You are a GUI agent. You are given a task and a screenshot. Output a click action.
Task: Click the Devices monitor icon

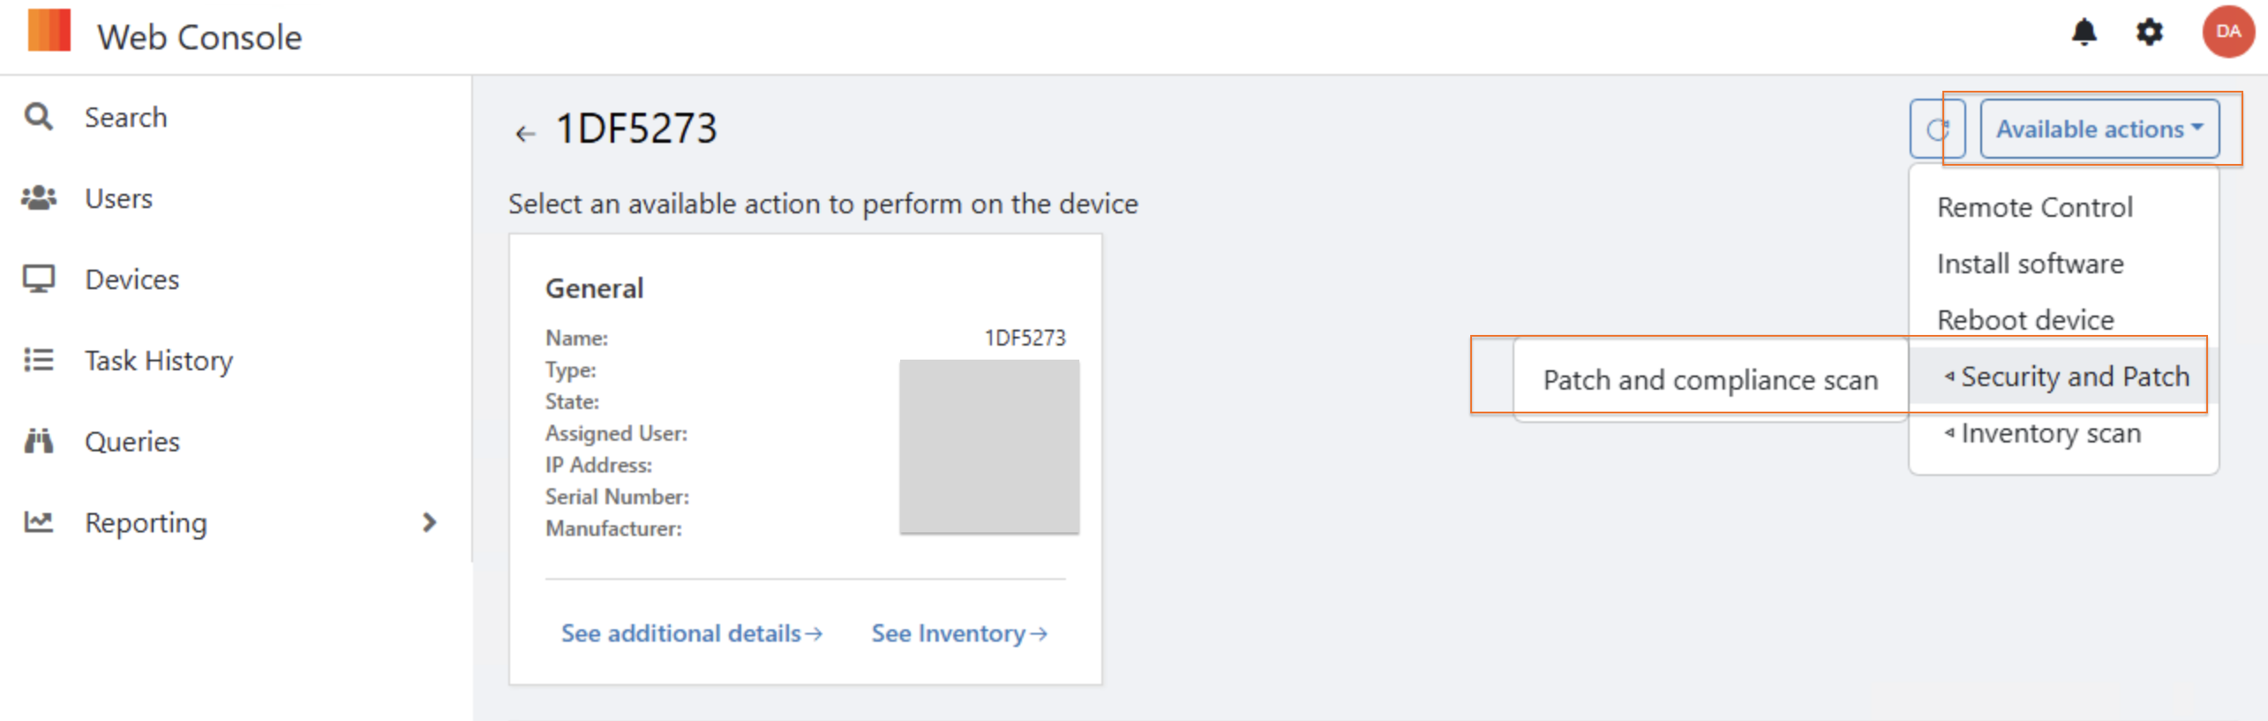tap(39, 279)
